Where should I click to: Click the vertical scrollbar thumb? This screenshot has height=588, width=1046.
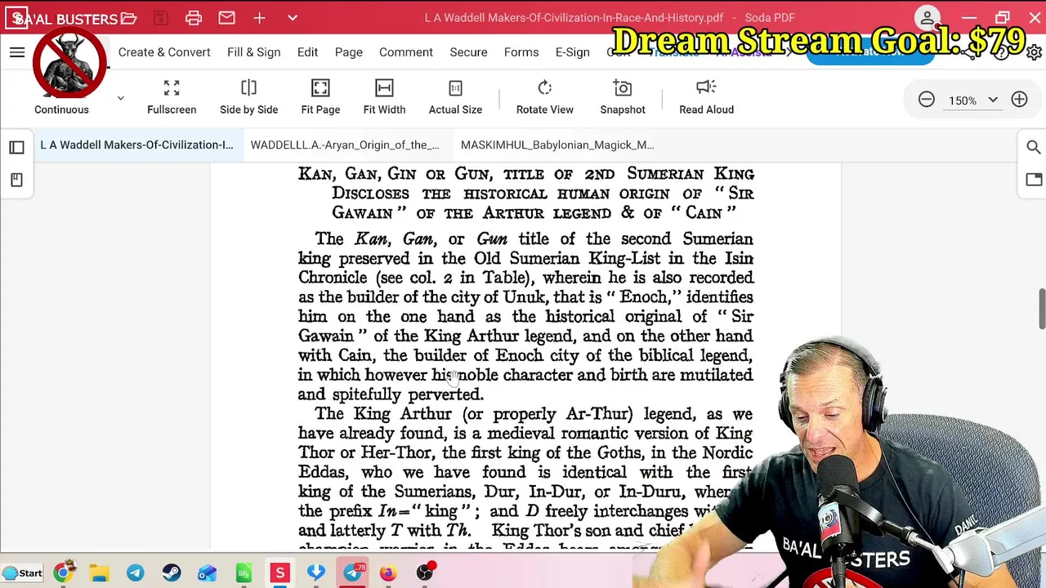pyautogui.click(x=1041, y=309)
